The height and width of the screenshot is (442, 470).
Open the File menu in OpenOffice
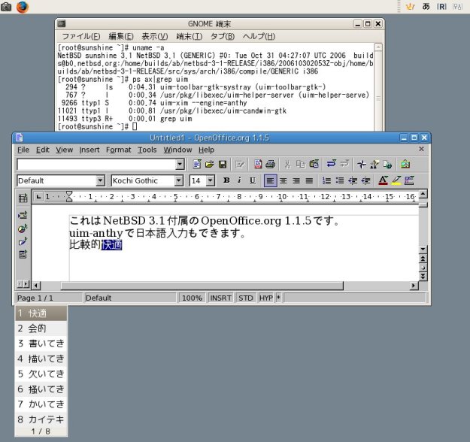tap(23, 150)
